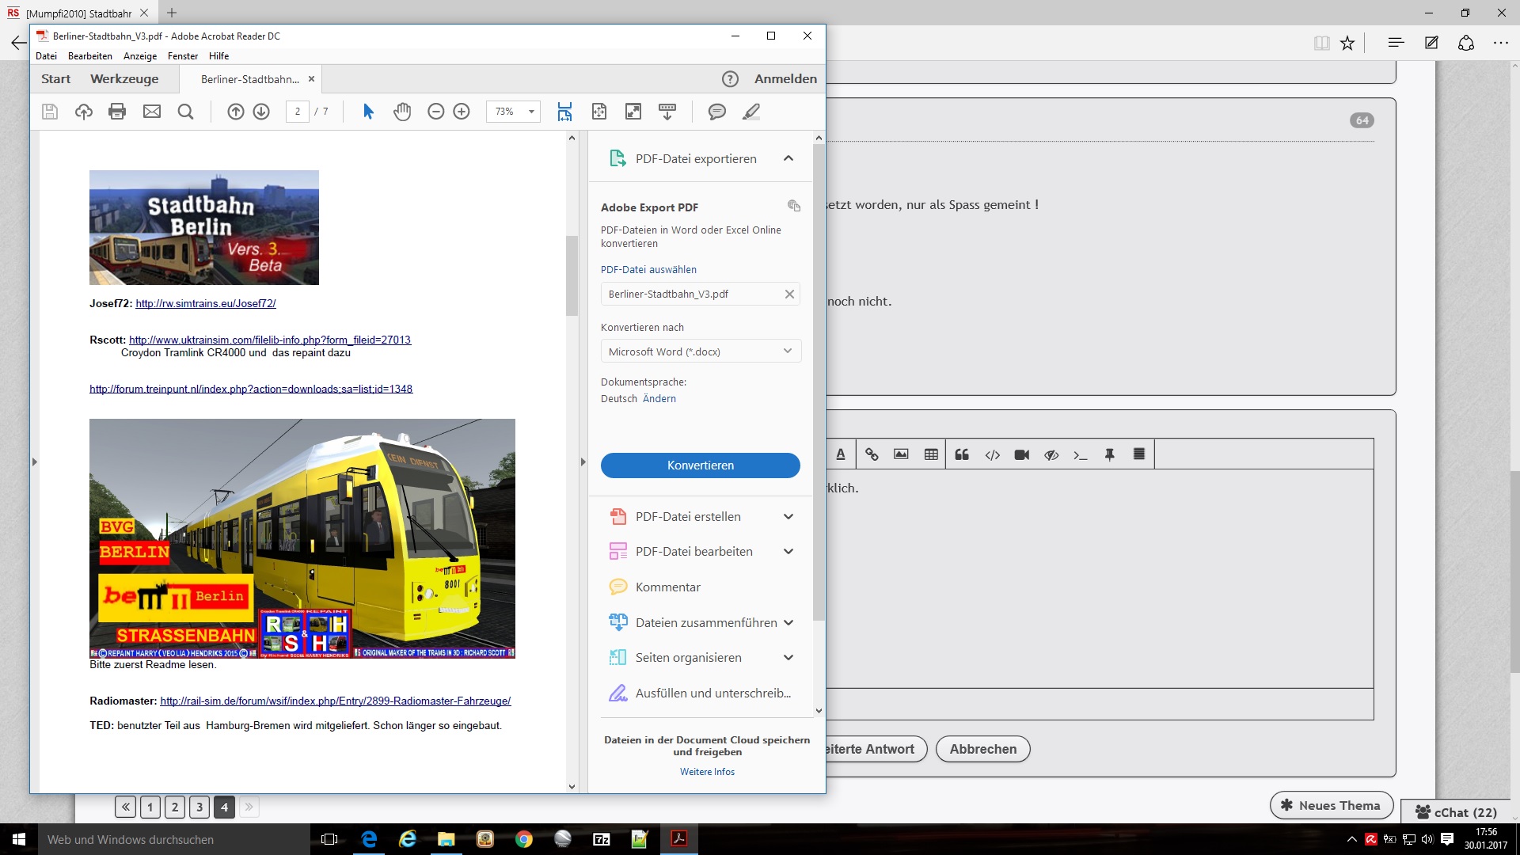
Task: Select the highlighter pen tool
Action: pos(751,112)
